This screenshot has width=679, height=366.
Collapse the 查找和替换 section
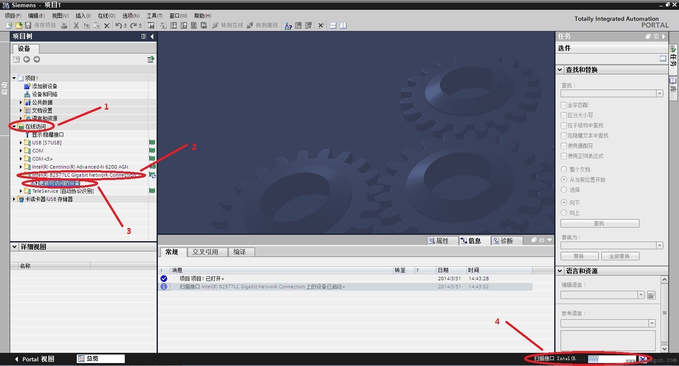point(560,70)
